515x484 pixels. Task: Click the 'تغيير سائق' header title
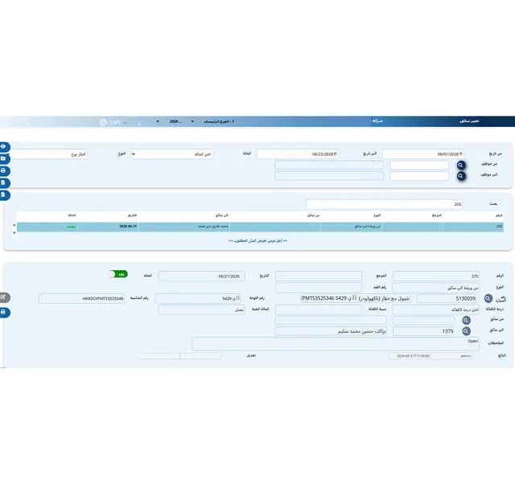point(469,121)
